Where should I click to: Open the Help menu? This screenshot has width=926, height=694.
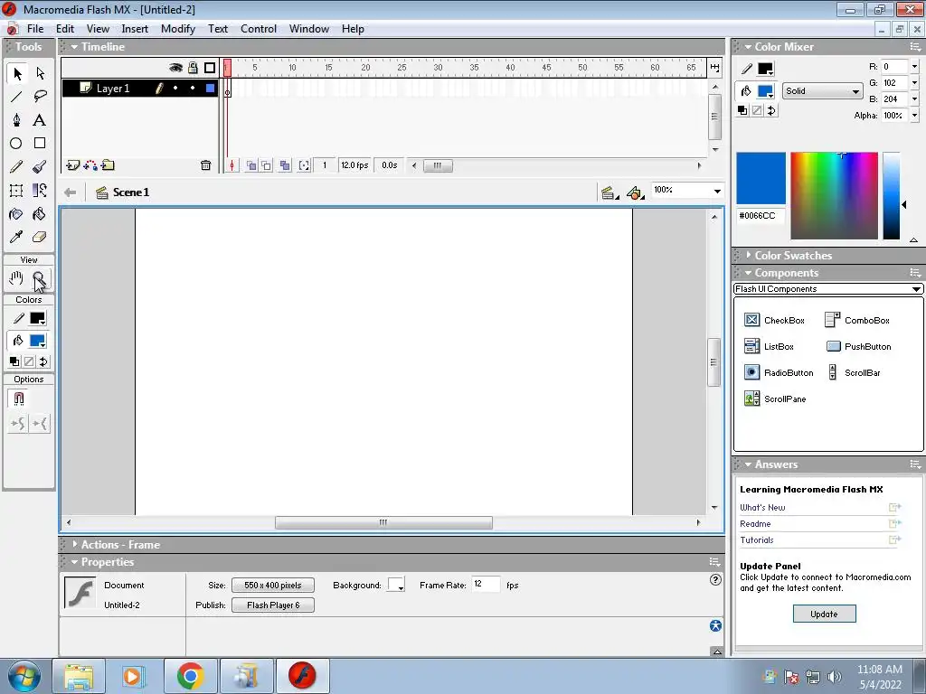coord(353,29)
